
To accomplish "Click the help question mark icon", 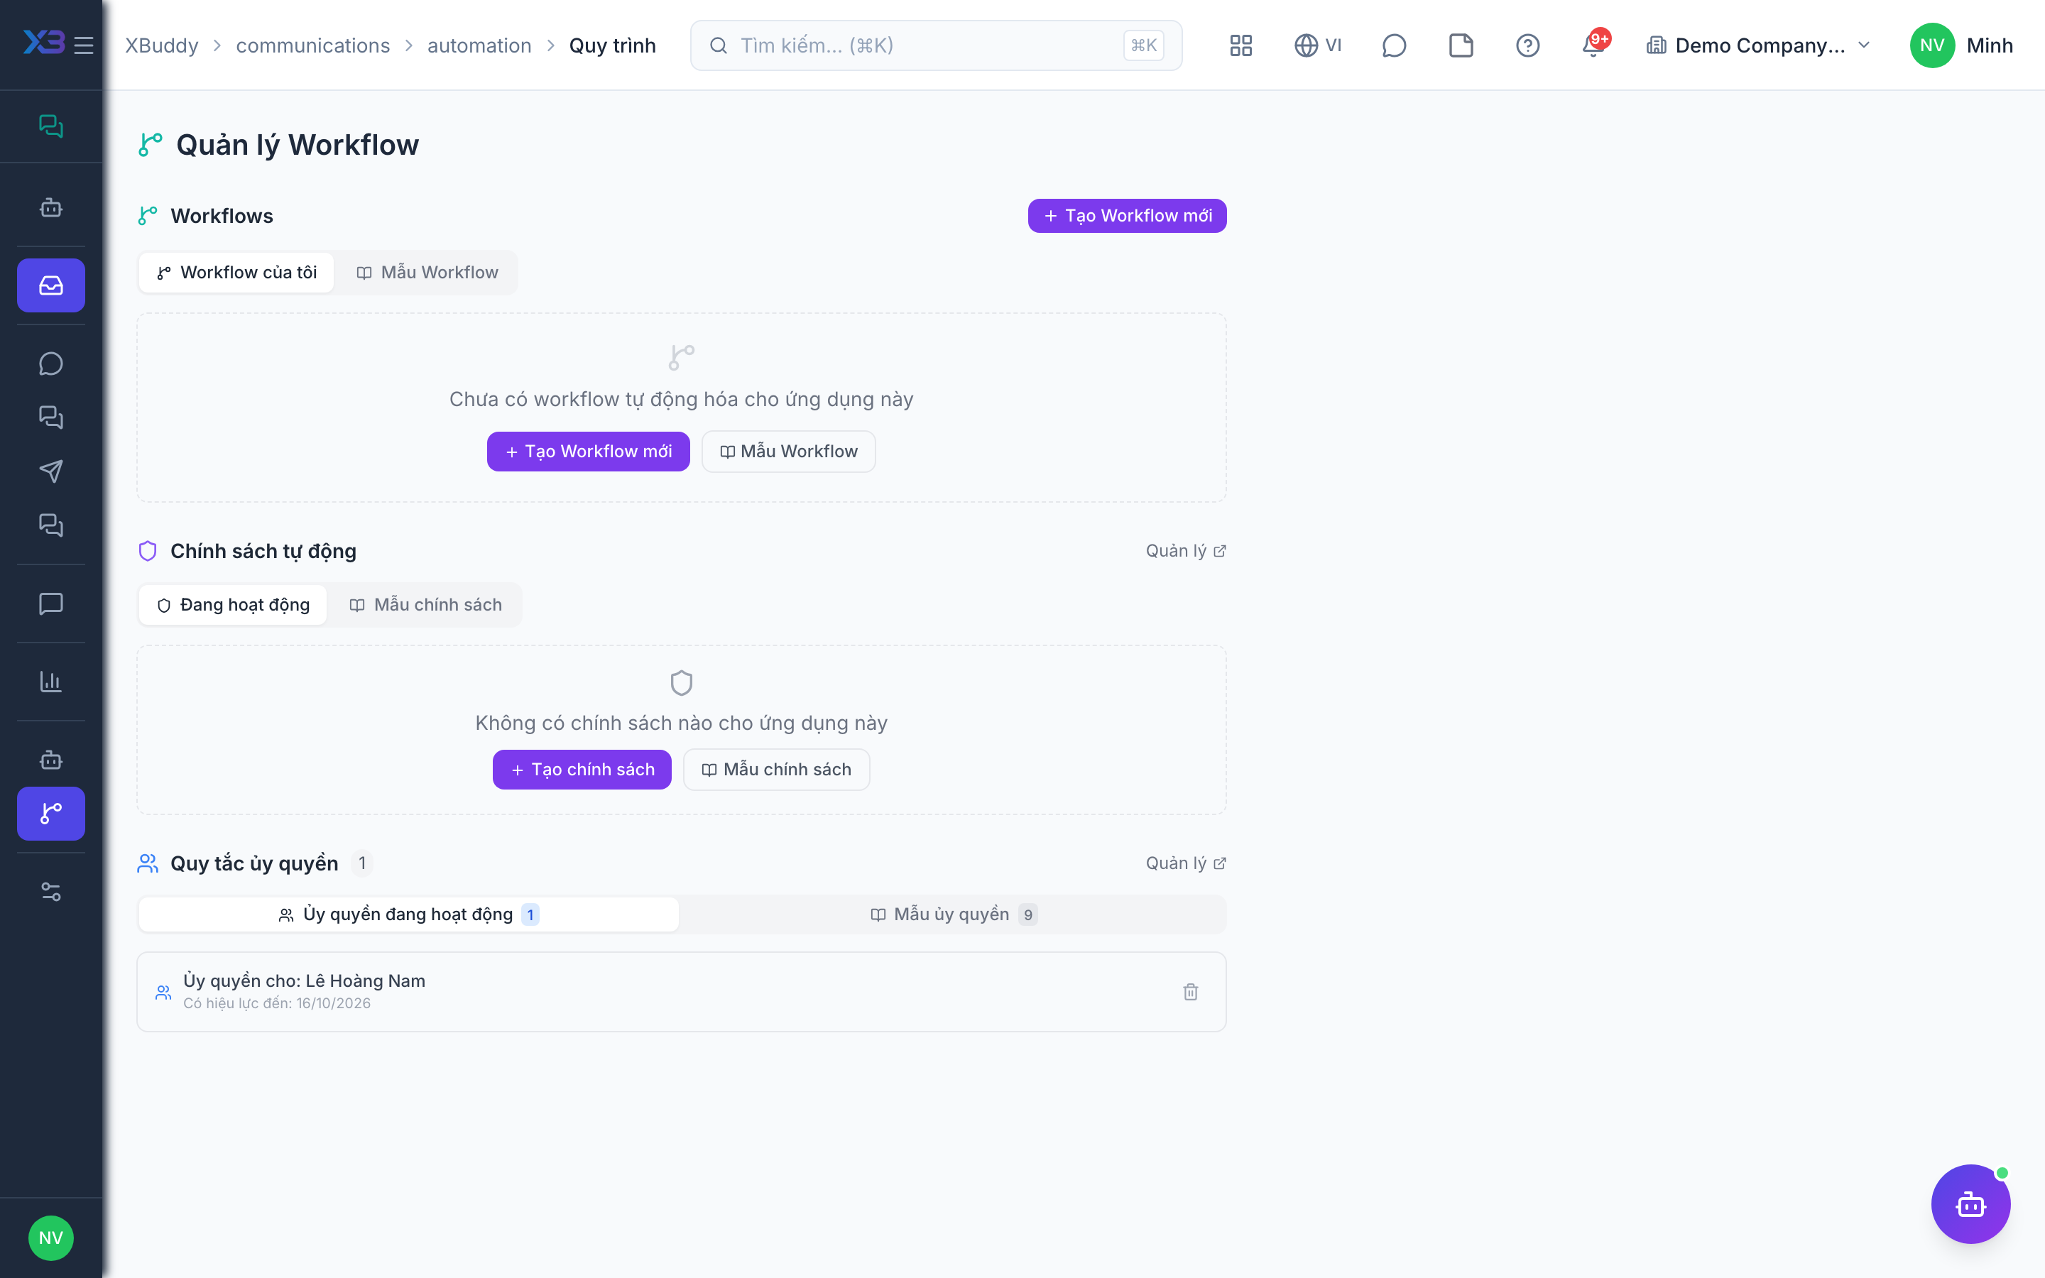I will (x=1527, y=45).
